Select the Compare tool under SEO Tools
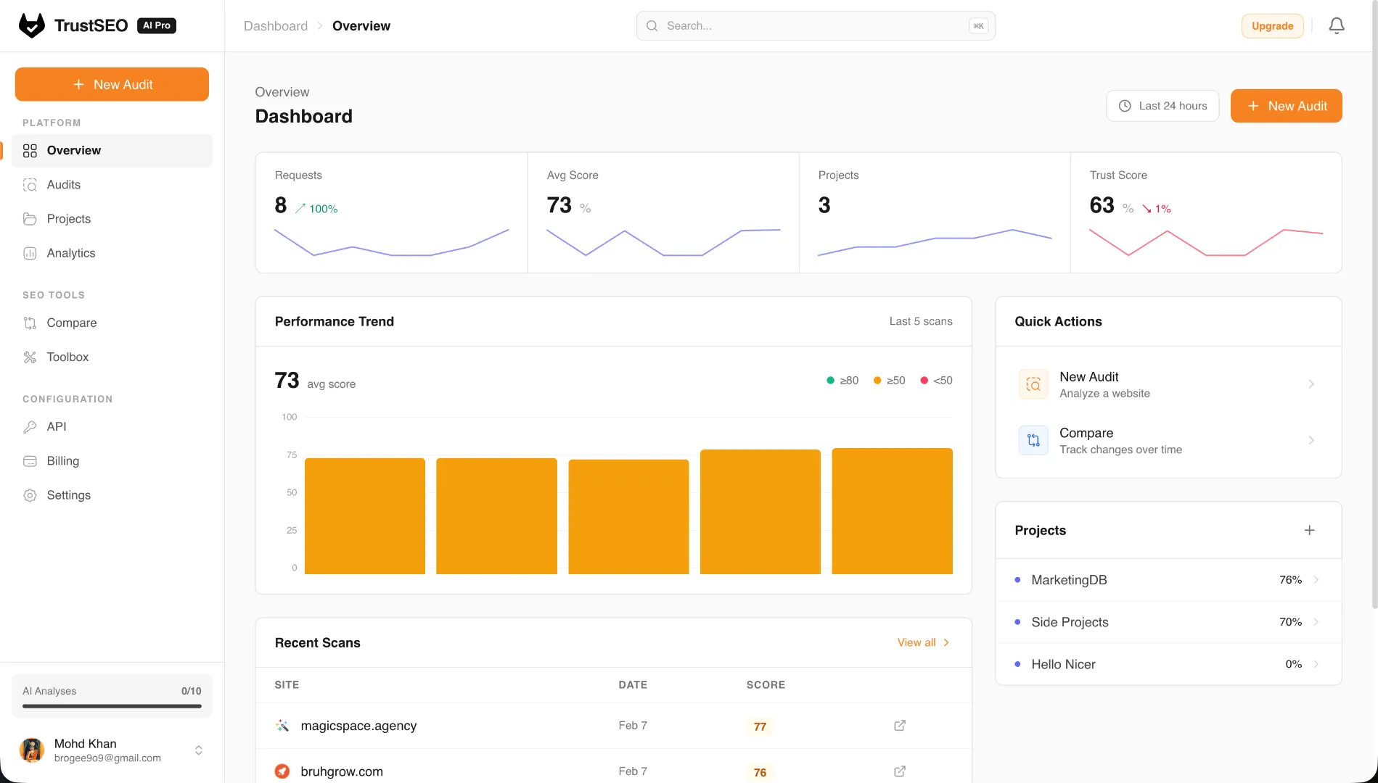1378x783 pixels. 71,323
